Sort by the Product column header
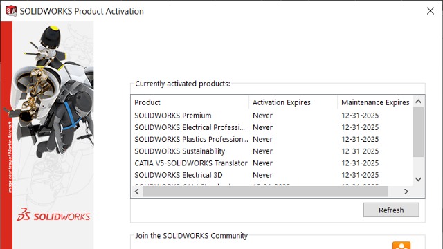The image size is (443, 249). [x=190, y=102]
